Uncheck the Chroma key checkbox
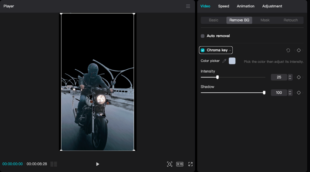310x172 pixels. point(203,50)
